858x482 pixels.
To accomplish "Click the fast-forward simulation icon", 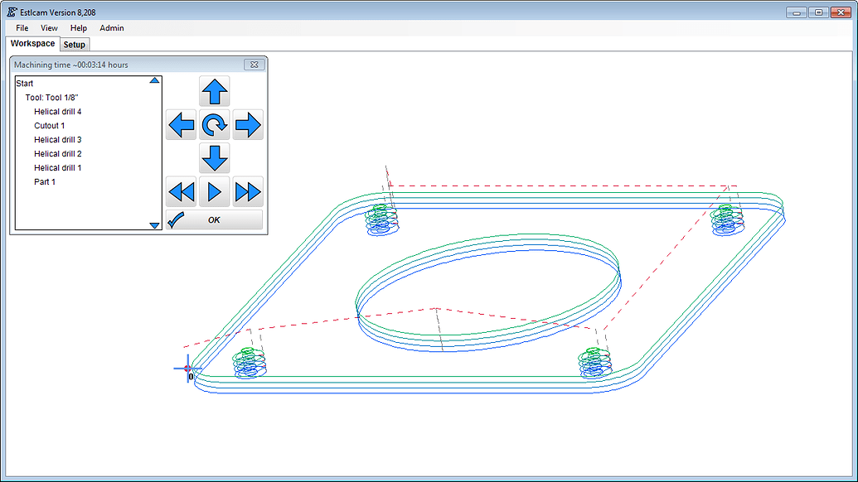I will (x=246, y=191).
